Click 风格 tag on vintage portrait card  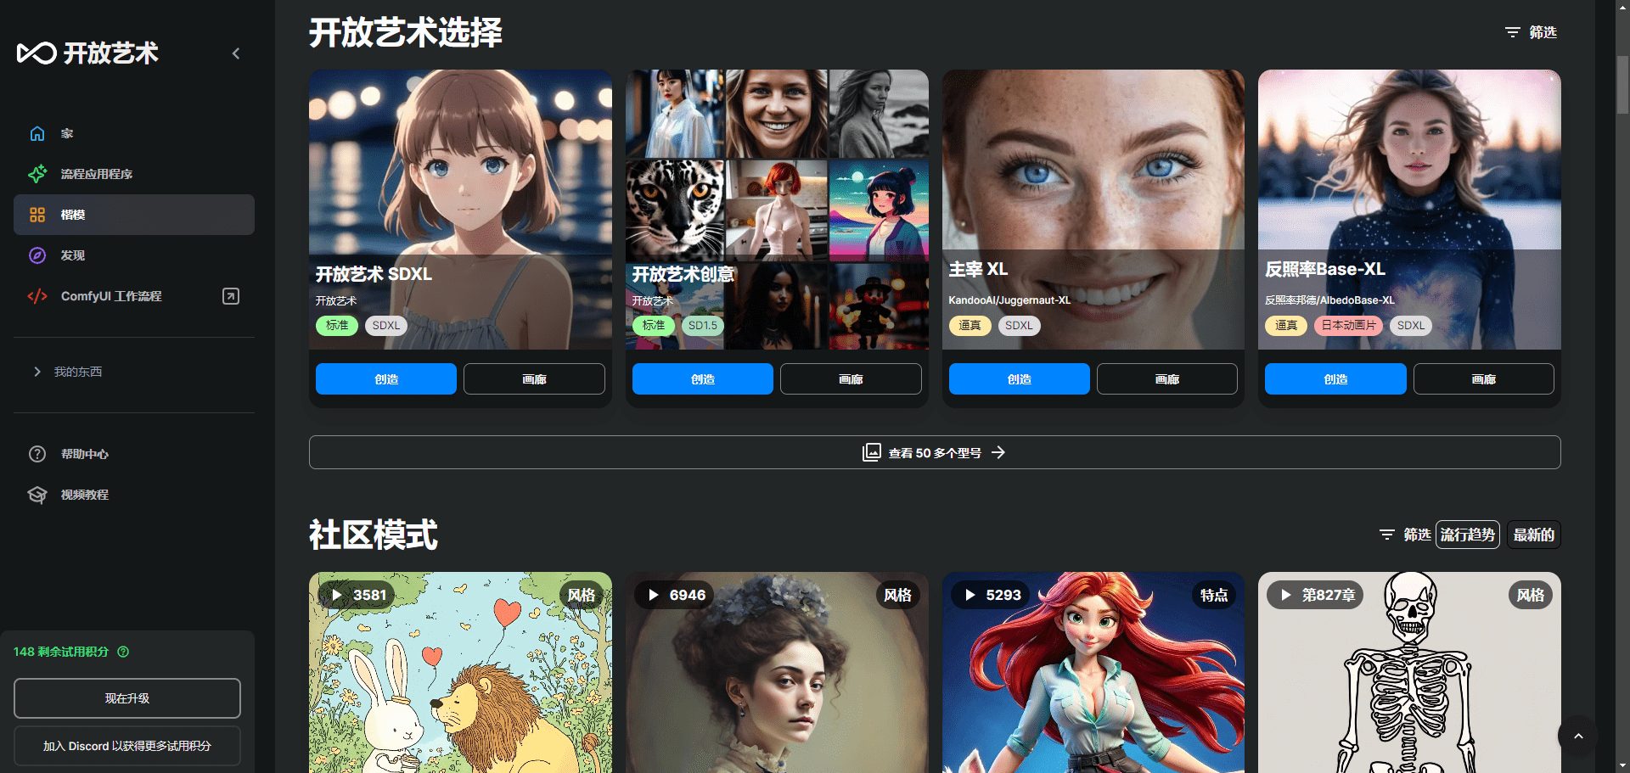click(897, 595)
